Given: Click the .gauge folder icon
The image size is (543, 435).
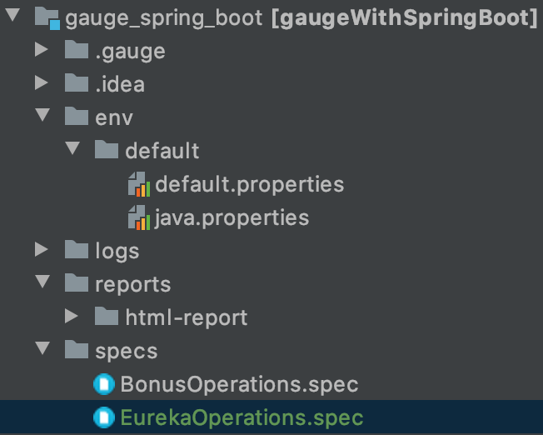Looking at the screenshot, I should tap(77, 52).
